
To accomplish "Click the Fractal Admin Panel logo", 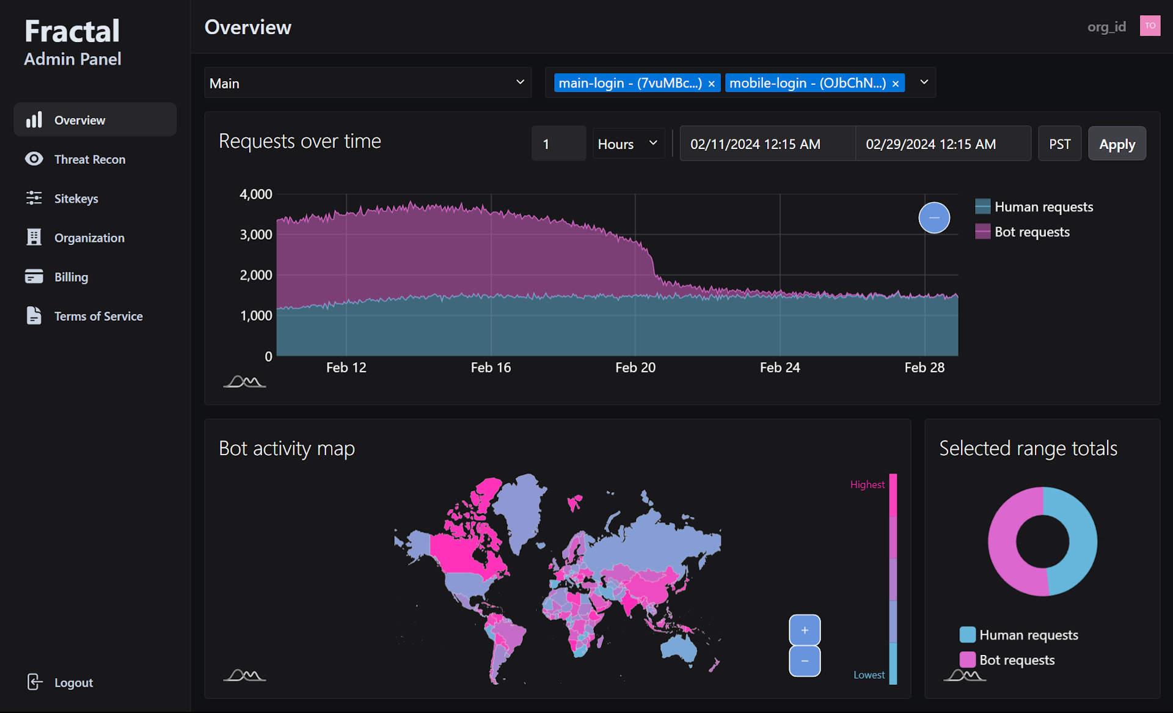I will pyautogui.click(x=72, y=42).
